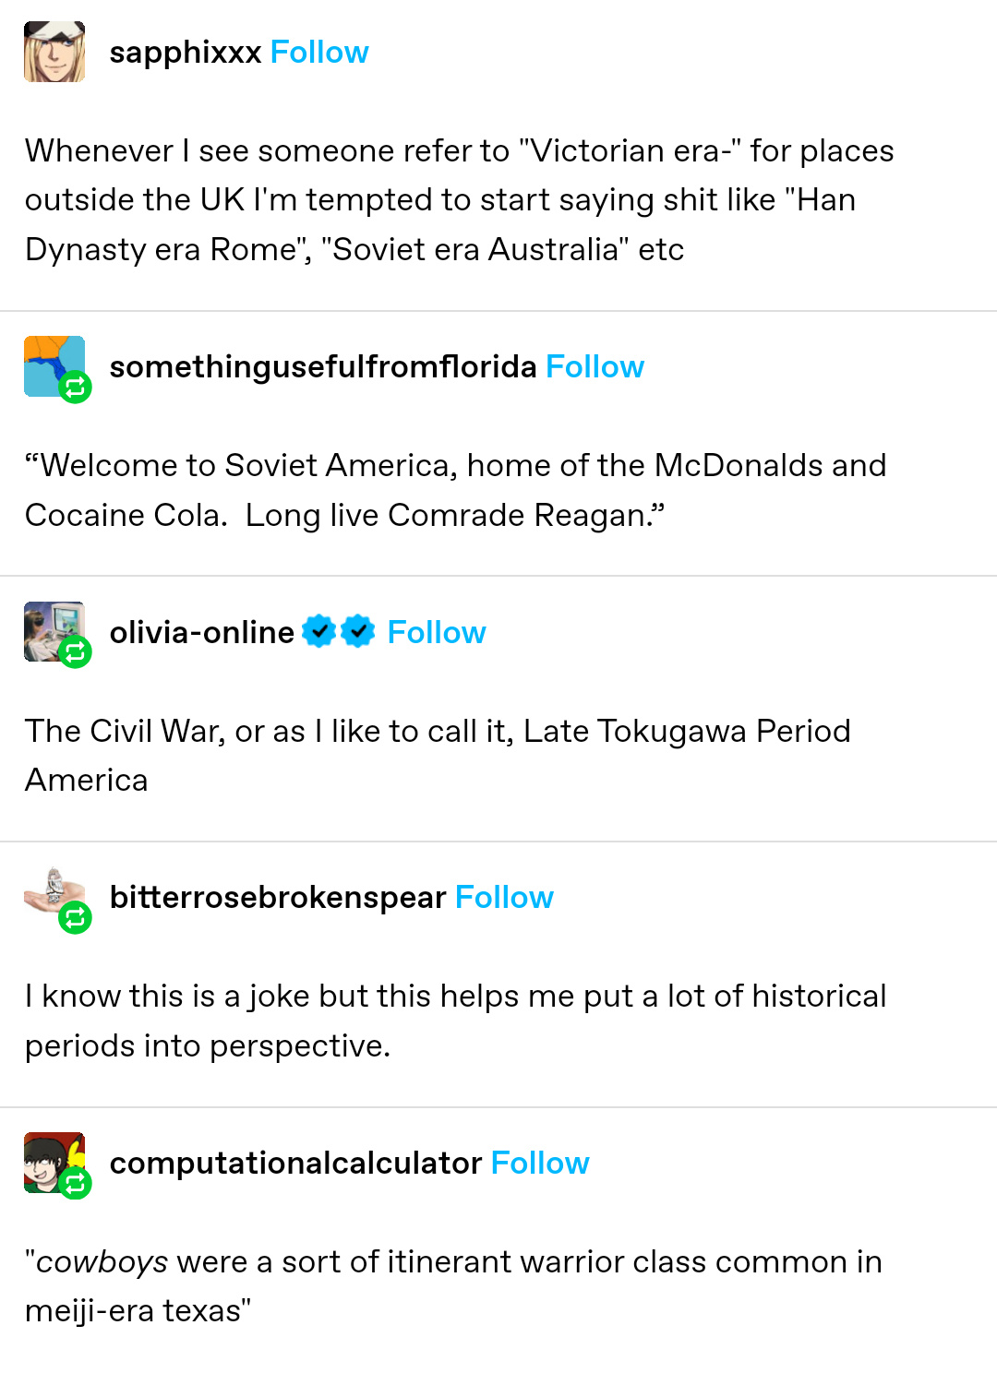Follow somethingusefulfromflorida
The image size is (997, 1373).
(x=595, y=367)
